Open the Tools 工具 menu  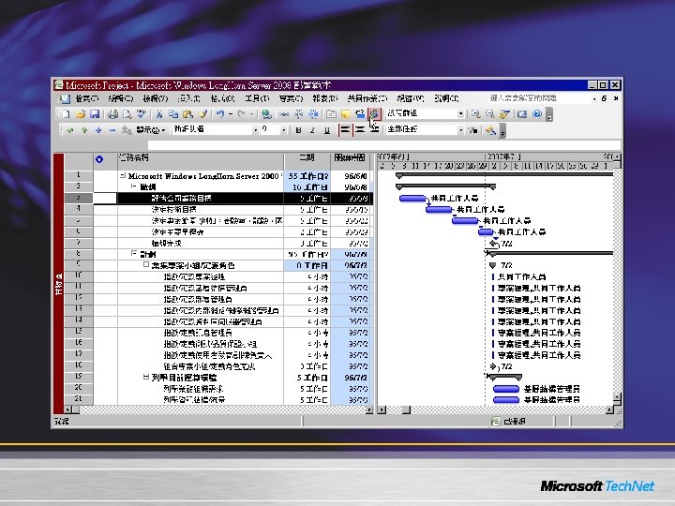click(x=257, y=98)
